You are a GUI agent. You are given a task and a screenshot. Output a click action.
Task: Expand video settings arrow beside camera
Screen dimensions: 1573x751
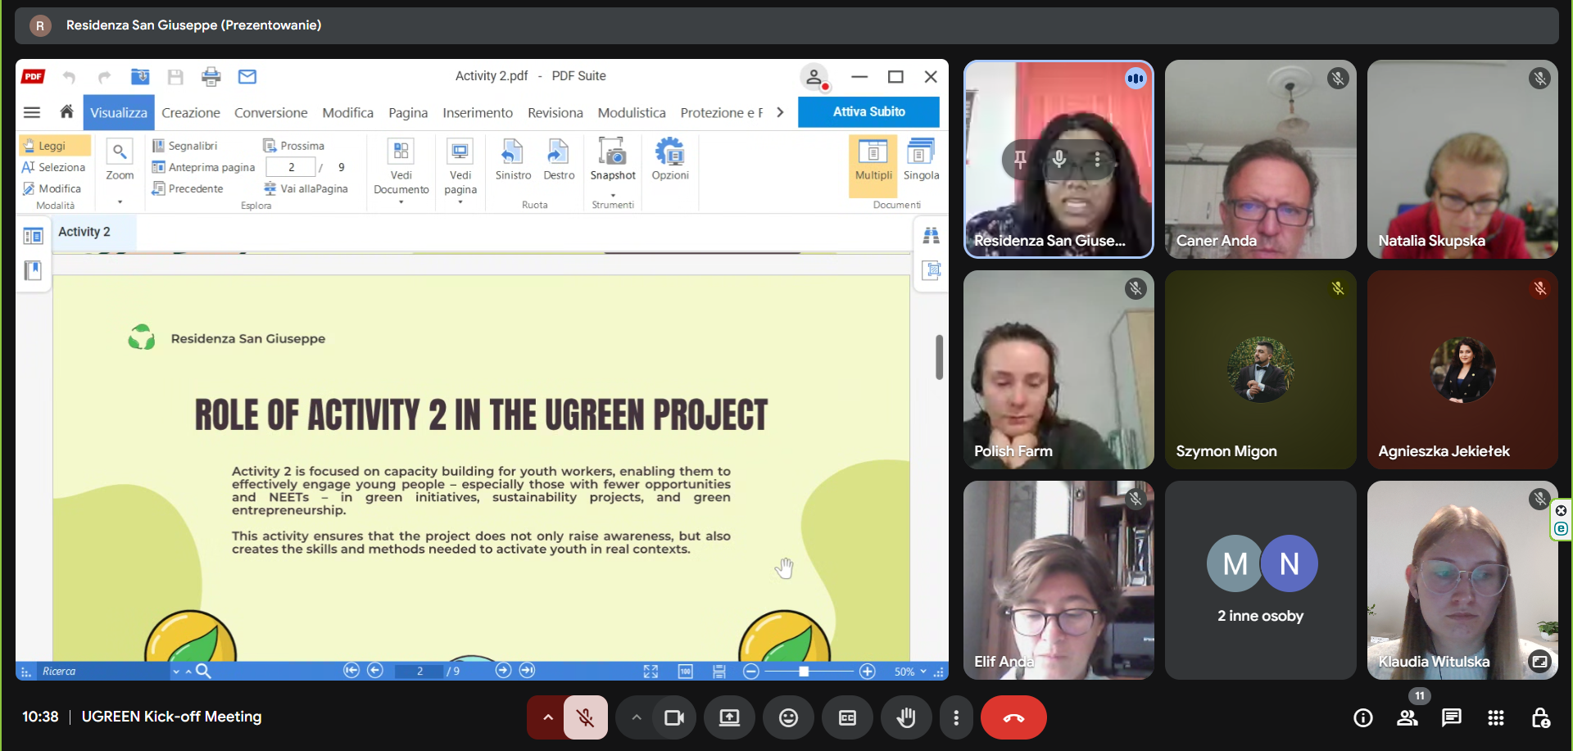pyautogui.click(x=637, y=718)
